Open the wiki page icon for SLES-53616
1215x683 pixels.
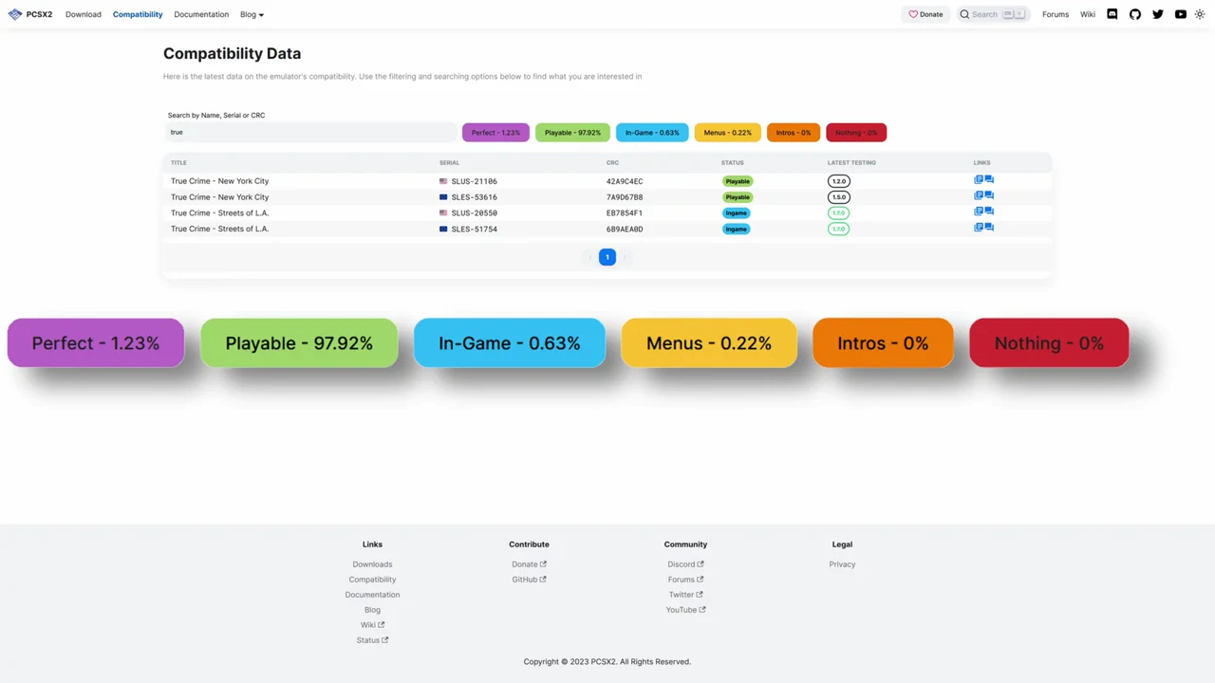(979, 195)
